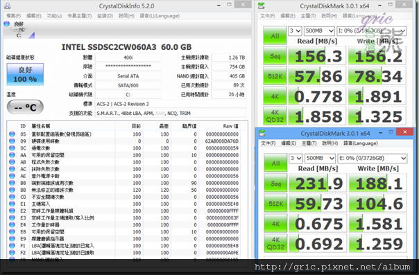Image resolution: width=419 pixels, height=275 pixels.
Task: Click status orb of attribute ID E4
Action: 12,224
